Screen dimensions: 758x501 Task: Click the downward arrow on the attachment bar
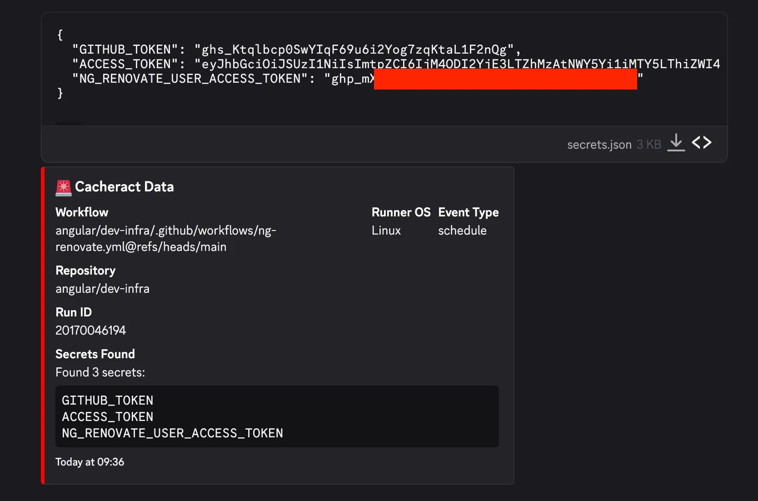(676, 143)
